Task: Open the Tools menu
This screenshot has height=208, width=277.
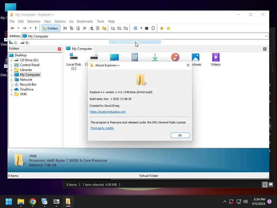Action: (x=100, y=21)
